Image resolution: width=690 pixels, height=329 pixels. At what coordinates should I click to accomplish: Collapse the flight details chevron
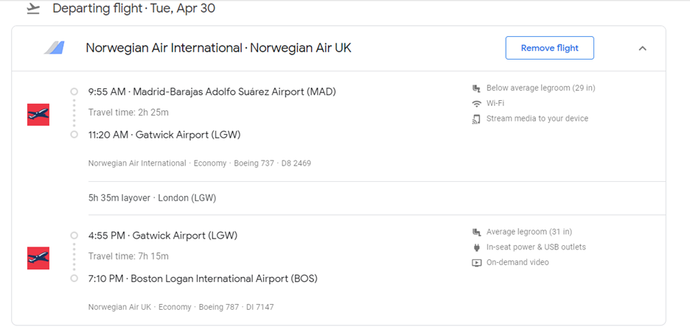(642, 49)
